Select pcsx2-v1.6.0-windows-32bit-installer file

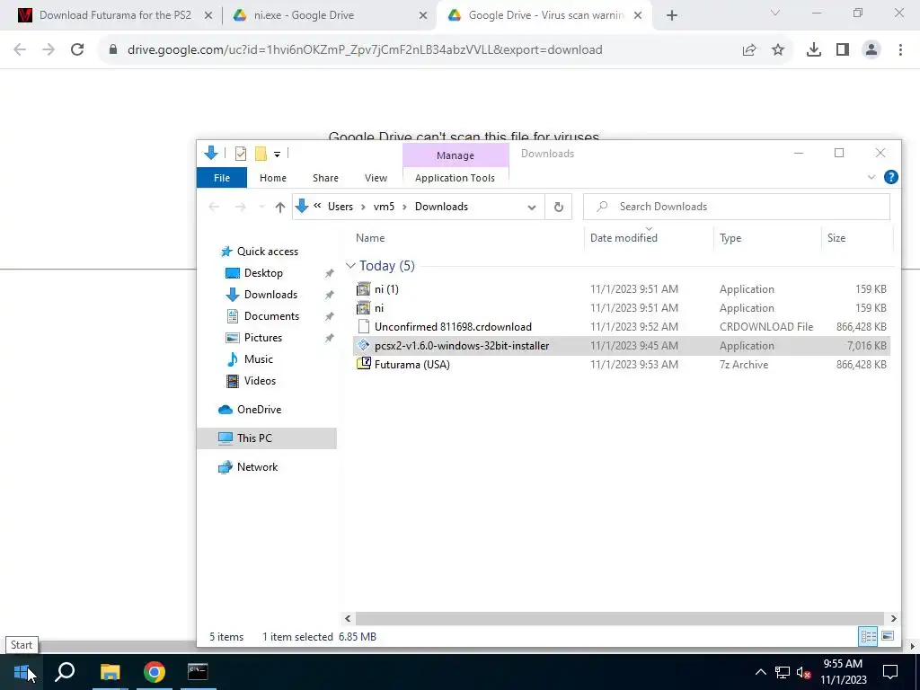[x=622, y=346]
